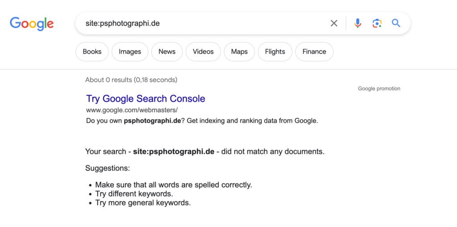The image size is (457, 227).
Task: Click the www.google.com/webmasters/ URL text
Action: click(132, 110)
